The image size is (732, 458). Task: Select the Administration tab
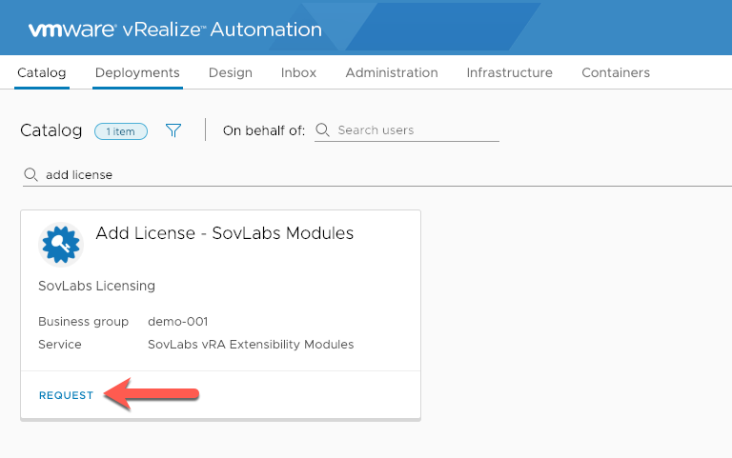coord(392,72)
